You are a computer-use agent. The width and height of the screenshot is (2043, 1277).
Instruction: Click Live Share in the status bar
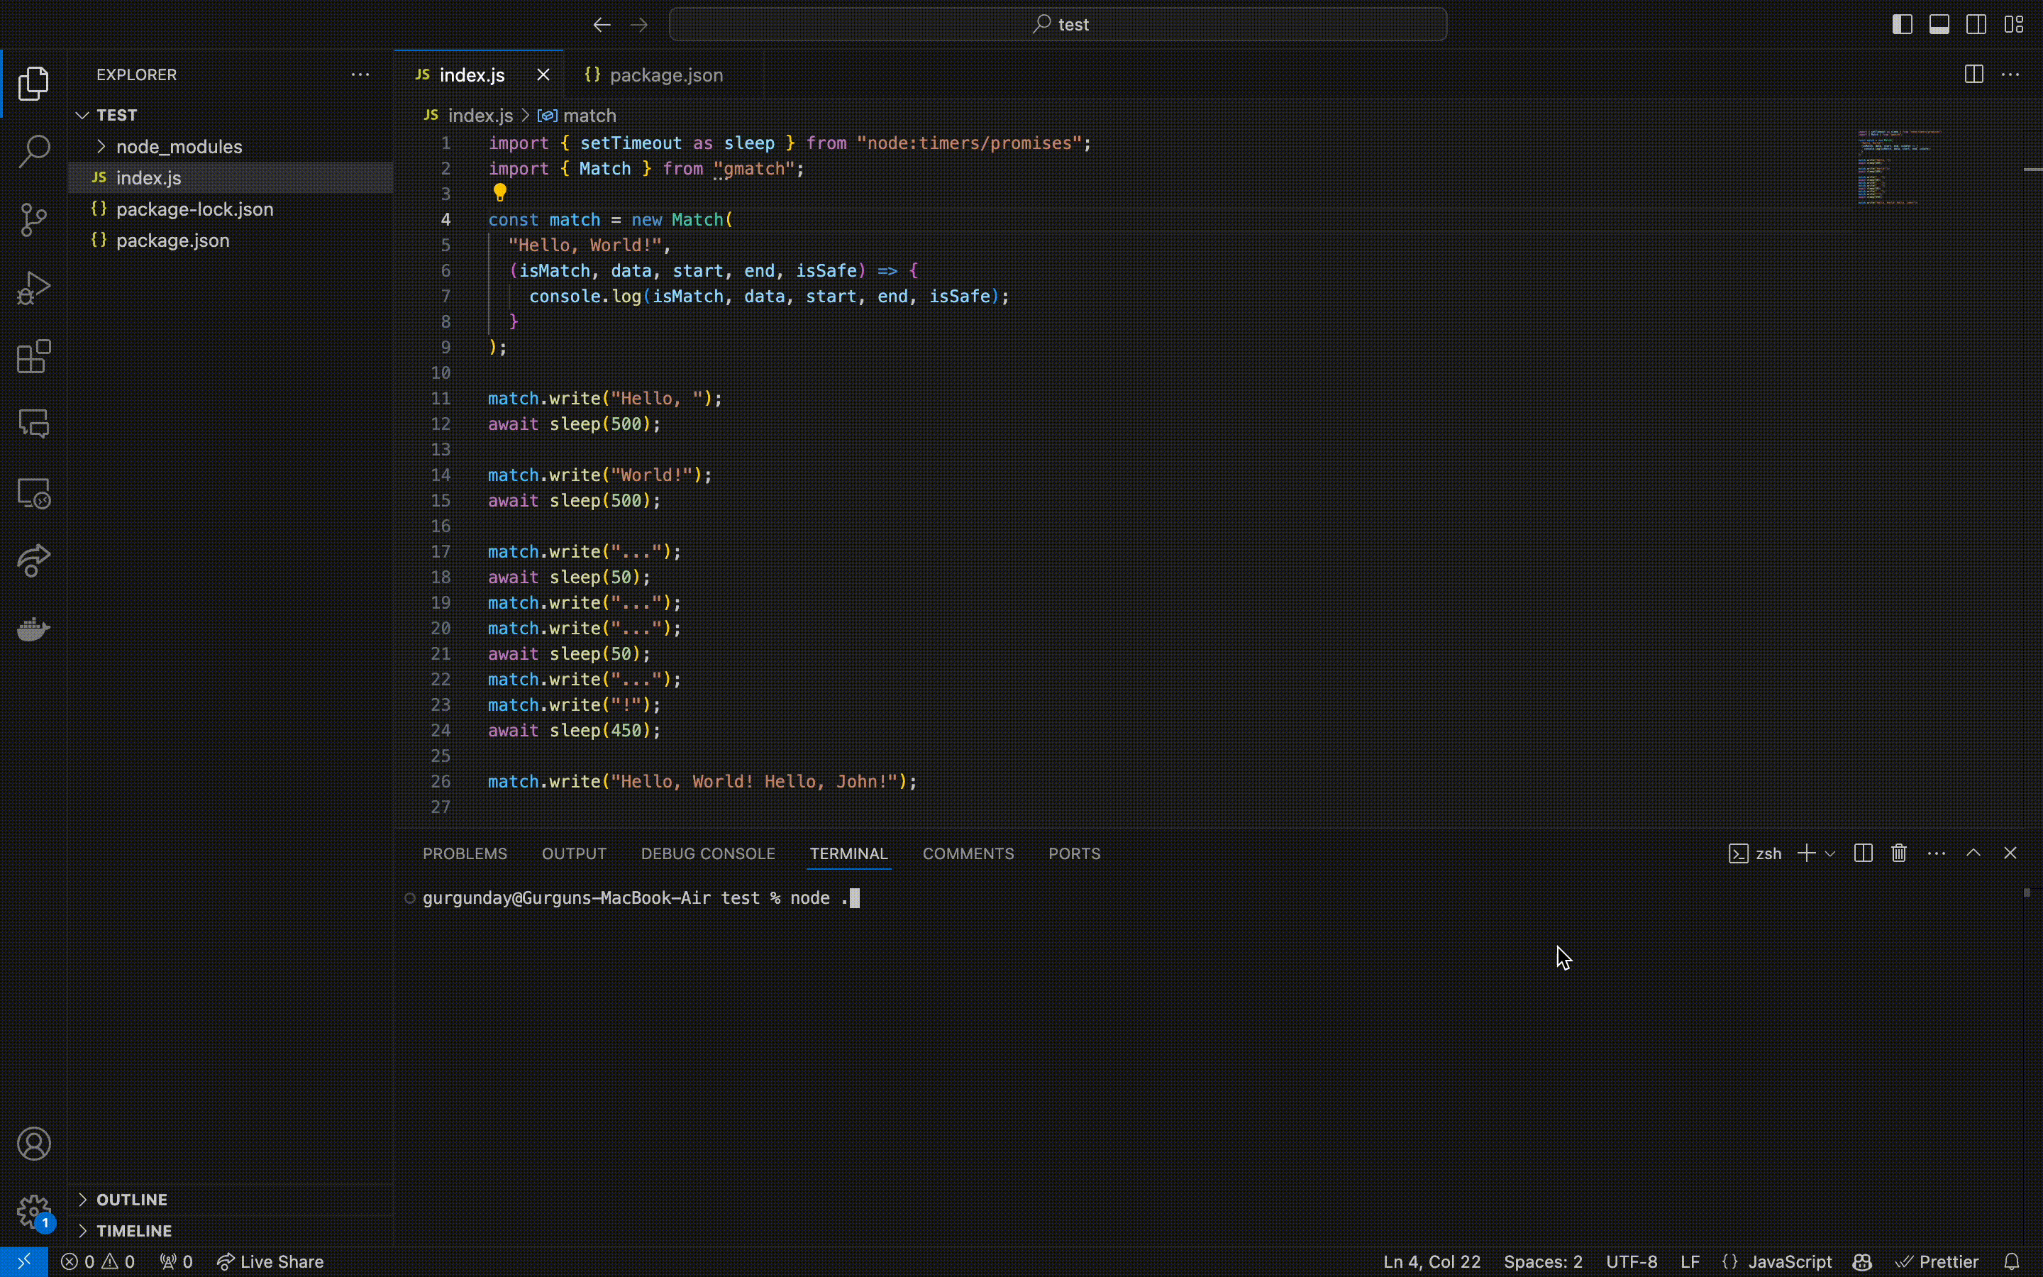271,1262
